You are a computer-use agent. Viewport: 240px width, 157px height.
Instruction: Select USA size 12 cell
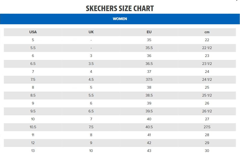tap(33, 143)
